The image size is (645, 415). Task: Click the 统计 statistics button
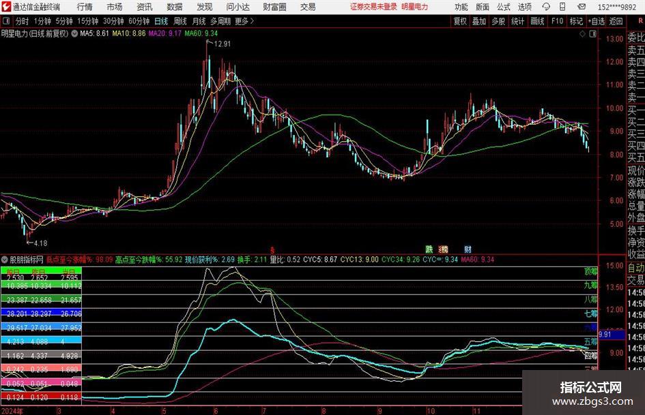(x=517, y=21)
